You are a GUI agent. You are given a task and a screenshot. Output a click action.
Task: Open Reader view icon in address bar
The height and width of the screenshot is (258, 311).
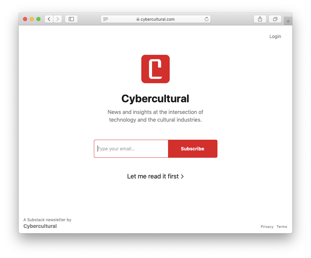[106, 19]
